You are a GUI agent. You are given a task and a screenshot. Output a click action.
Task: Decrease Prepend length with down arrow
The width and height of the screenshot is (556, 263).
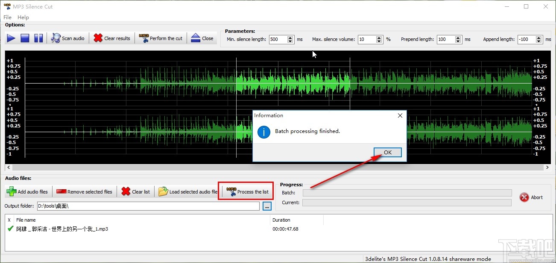click(458, 41)
